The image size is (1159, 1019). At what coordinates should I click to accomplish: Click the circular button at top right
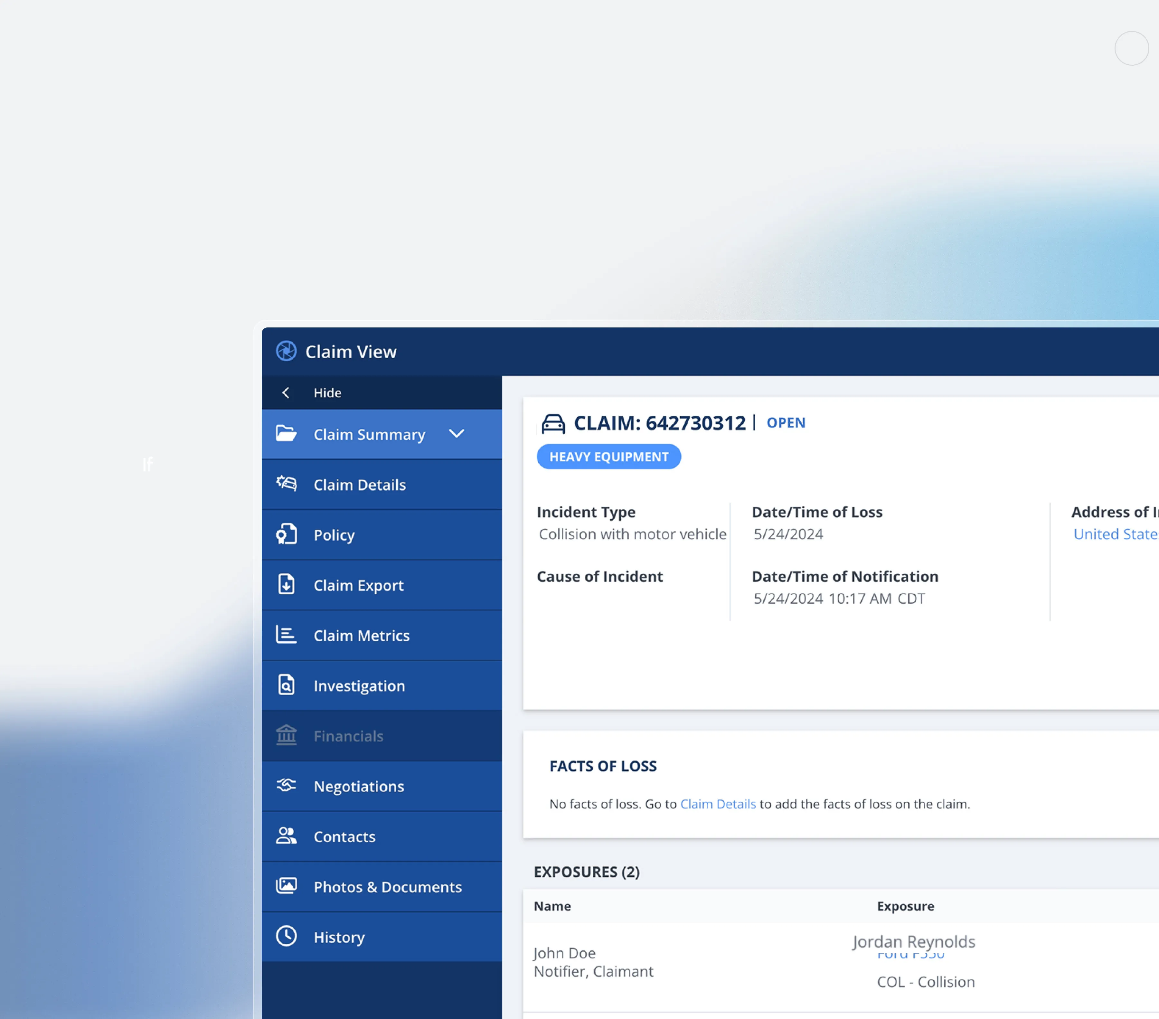pos(1131,48)
